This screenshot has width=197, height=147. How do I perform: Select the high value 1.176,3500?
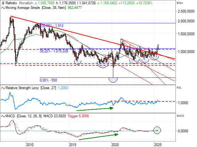point(66,3)
